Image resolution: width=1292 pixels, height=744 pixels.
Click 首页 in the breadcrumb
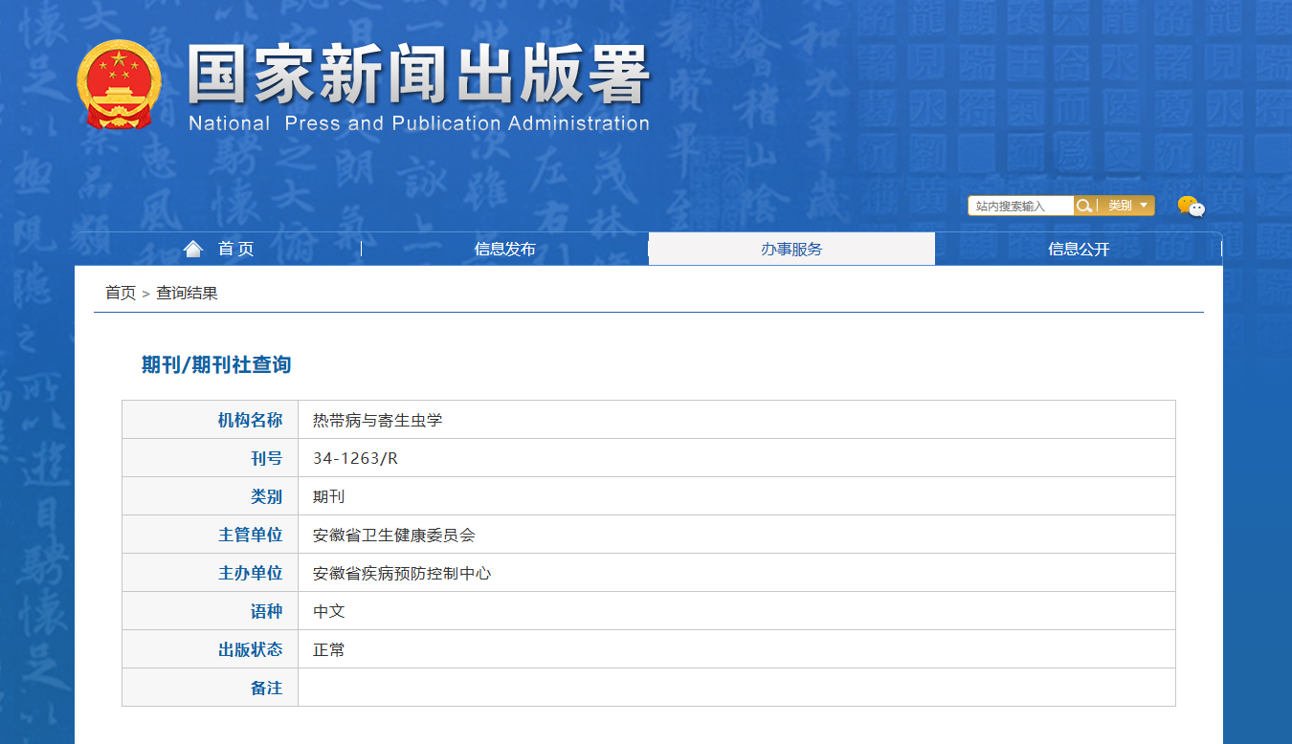(x=121, y=293)
